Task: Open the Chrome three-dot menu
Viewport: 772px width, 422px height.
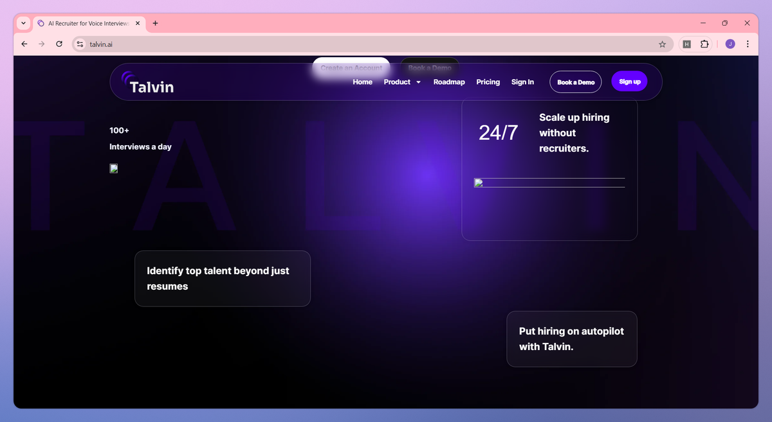Action: [748, 44]
